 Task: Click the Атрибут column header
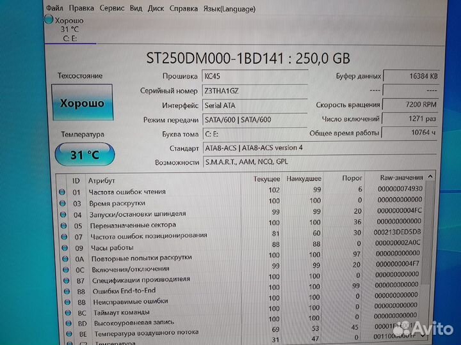pos(101,181)
